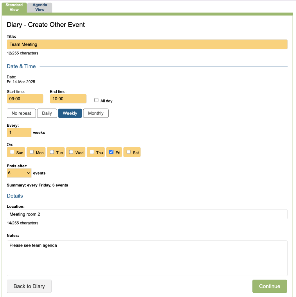Uncheck the Fri checkbox

pyautogui.click(x=111, y=152)
